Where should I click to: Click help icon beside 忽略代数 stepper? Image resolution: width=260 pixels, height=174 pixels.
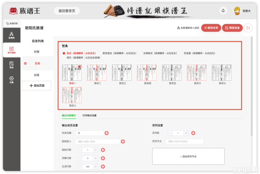click(103, 158)
